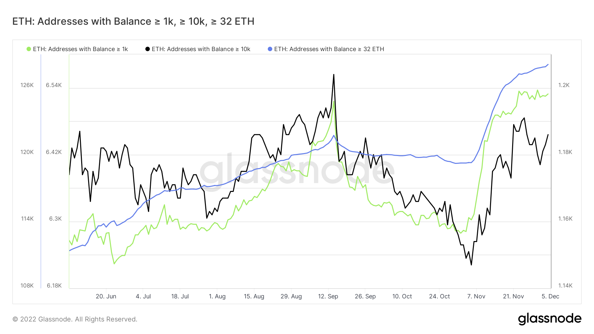Click the black legend dot for ≥ 10k

148,49
